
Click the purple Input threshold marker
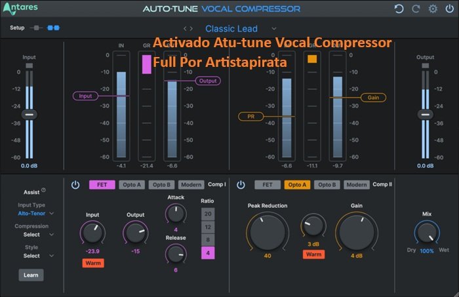pos(85,96)
